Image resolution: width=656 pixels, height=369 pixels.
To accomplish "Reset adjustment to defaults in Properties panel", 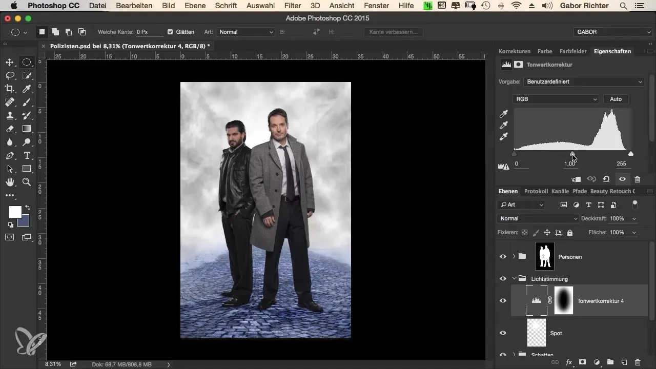I will pos(606,179).
